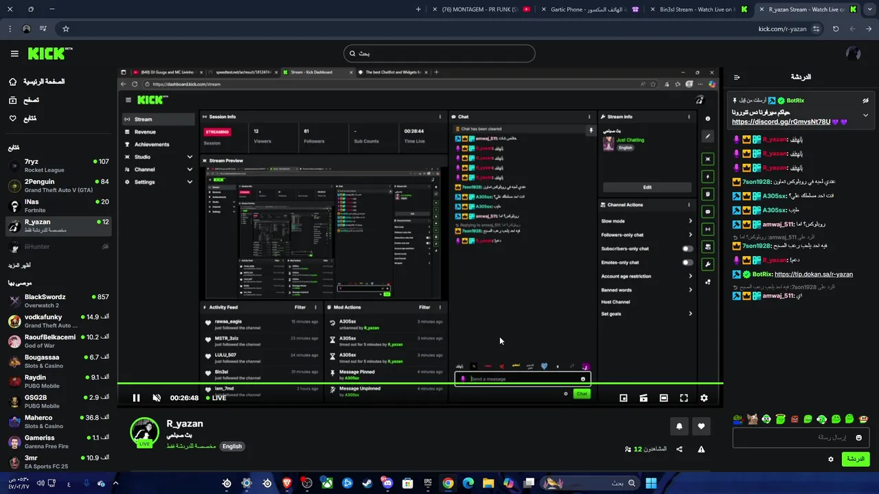The height and width of the screenshot is (494, 879).
Task: Reload the kick.com page
Action: (x=835, y=29)
